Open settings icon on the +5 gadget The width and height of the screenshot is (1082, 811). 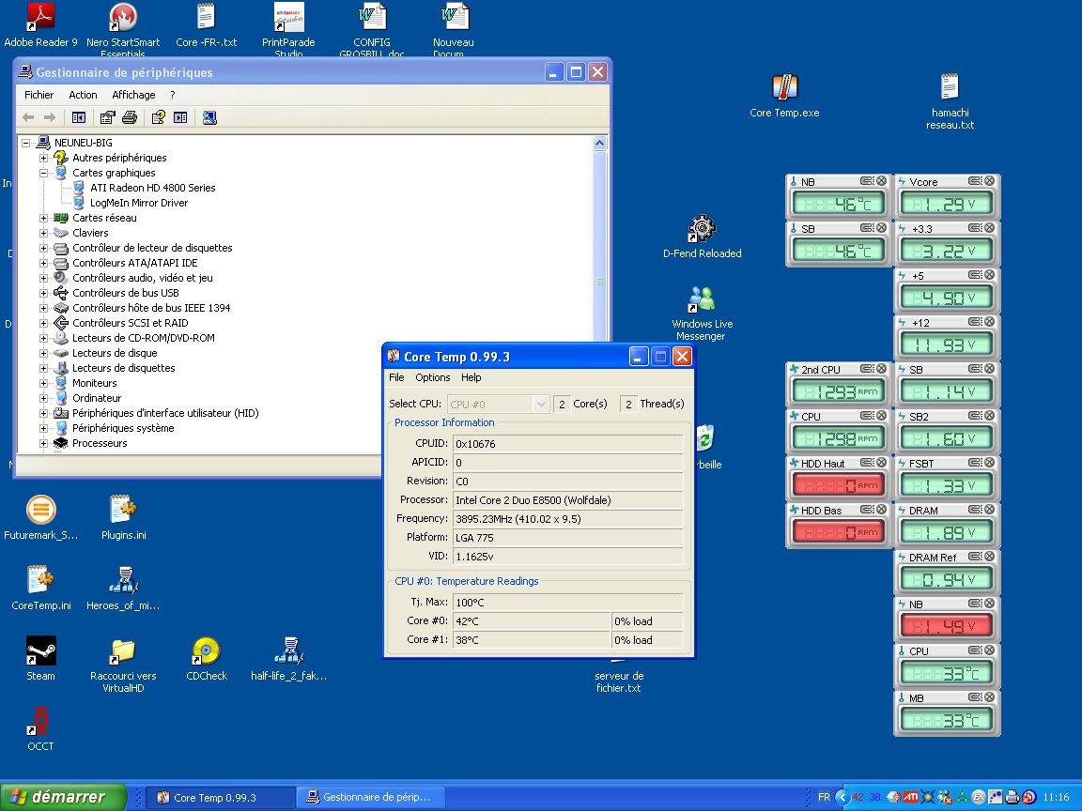[x=975, y=274]
